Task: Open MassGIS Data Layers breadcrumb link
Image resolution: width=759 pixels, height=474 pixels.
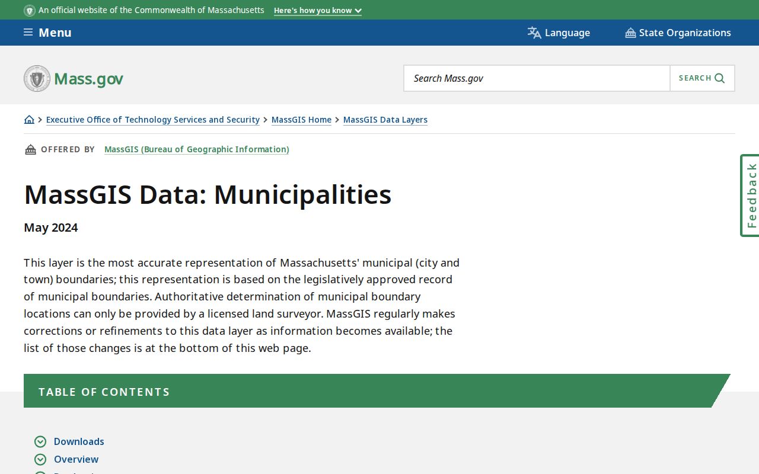Action: (385, 120)
